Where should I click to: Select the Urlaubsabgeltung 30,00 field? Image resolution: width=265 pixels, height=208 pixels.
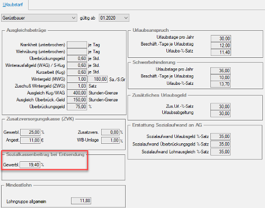[x=220, y=114]
